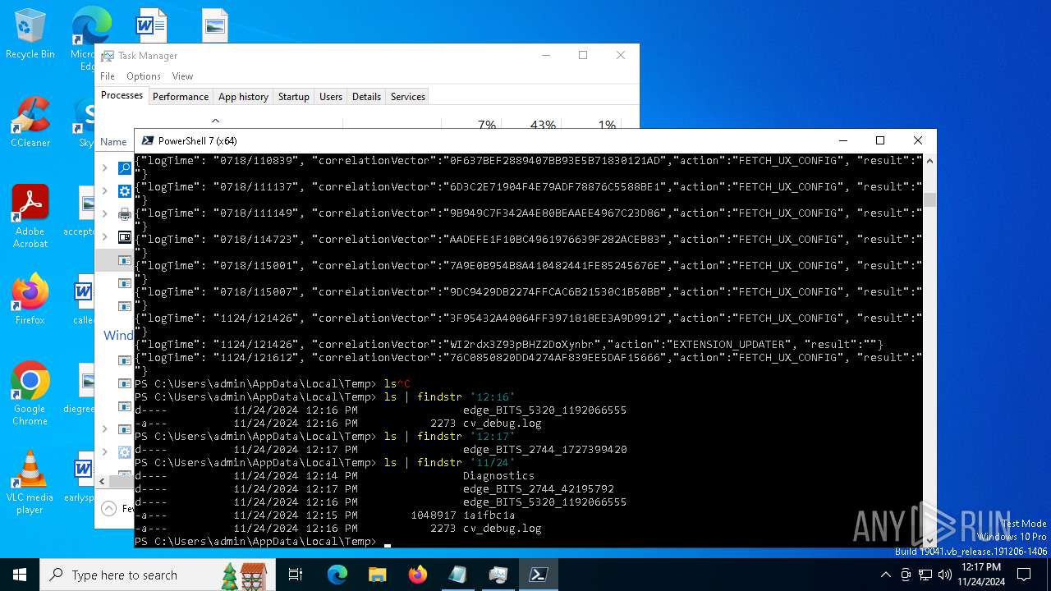Select the image file icon at top of desktop
Screen dimensions: 1051x591
coord(214,25)
